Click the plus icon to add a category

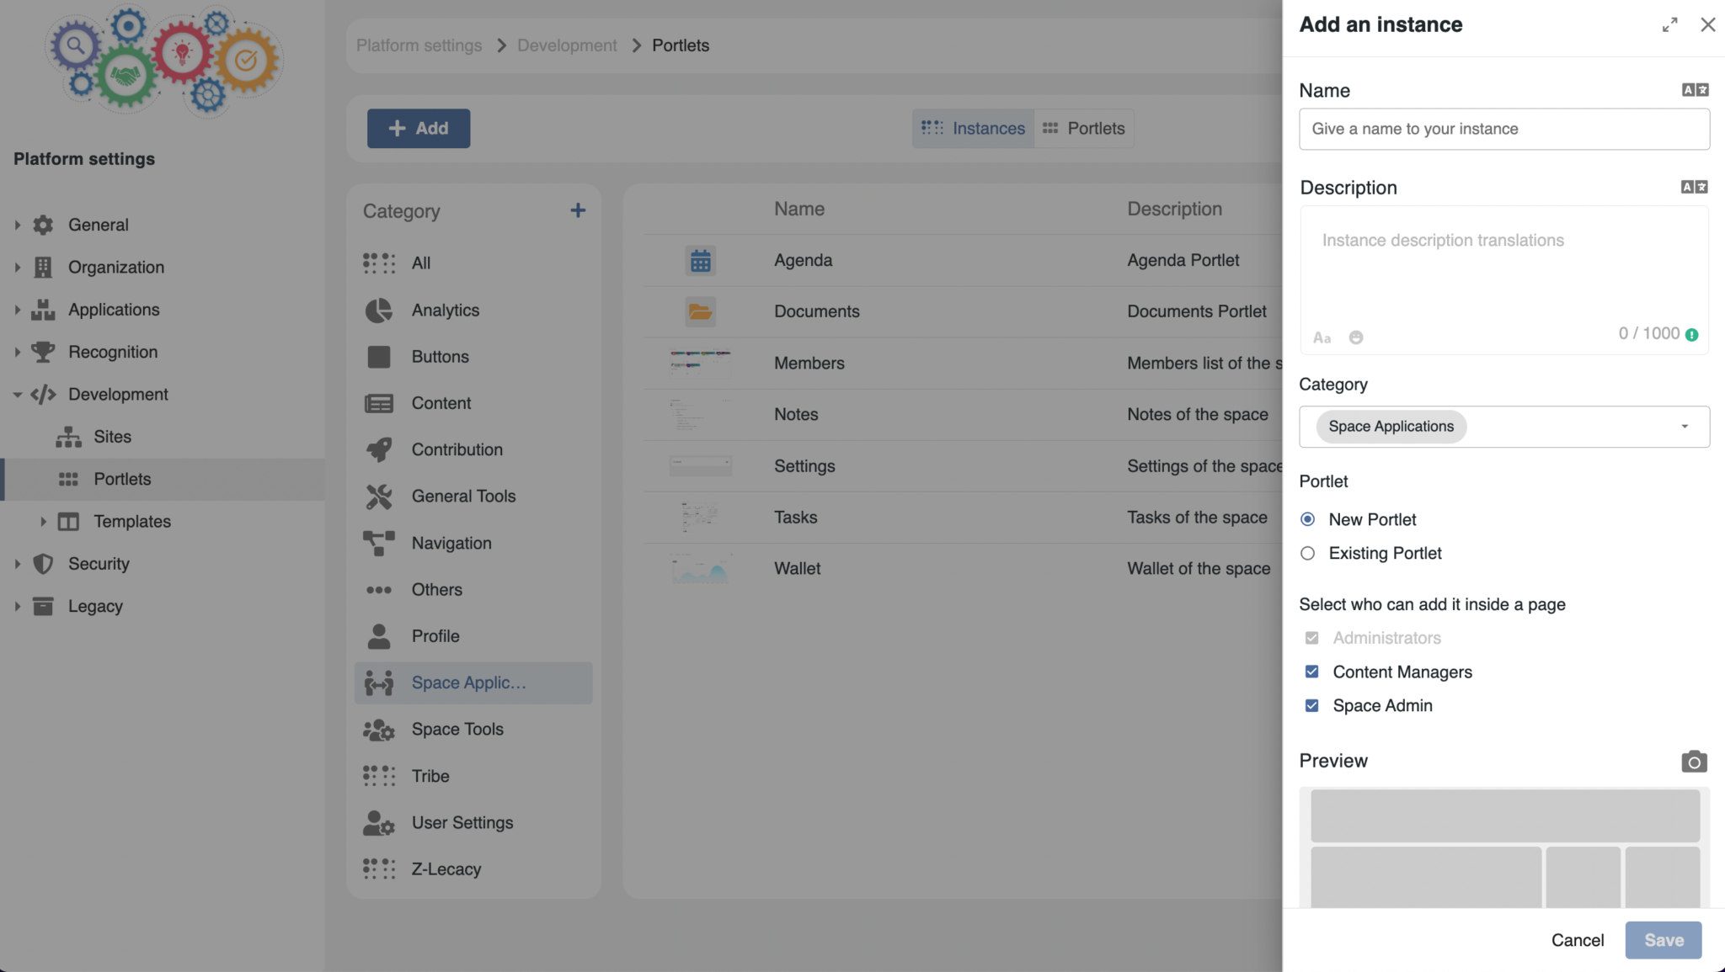coord(579,210)
